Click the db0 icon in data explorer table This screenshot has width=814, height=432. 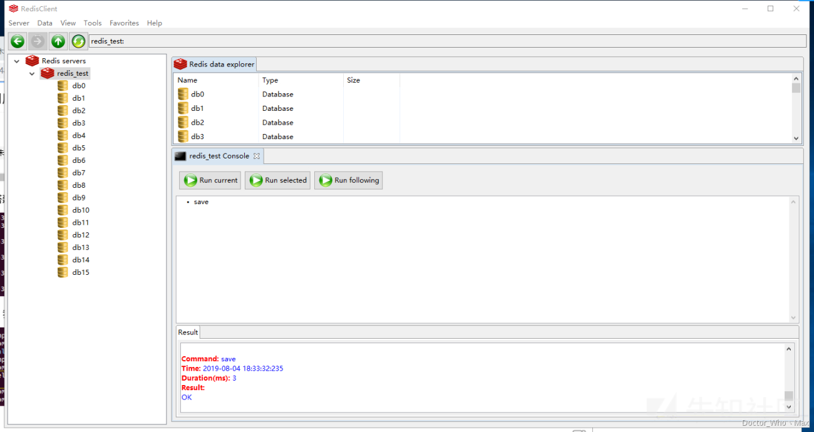(183, 94)
